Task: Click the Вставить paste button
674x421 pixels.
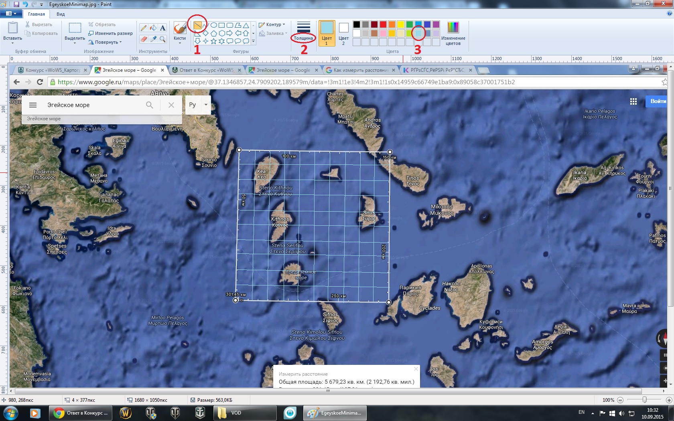Action: [x=12, y=31]
